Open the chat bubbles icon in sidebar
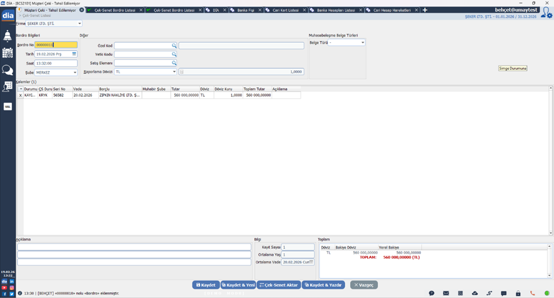The width and height of the screenshot is (554, 298). [8, 70]
